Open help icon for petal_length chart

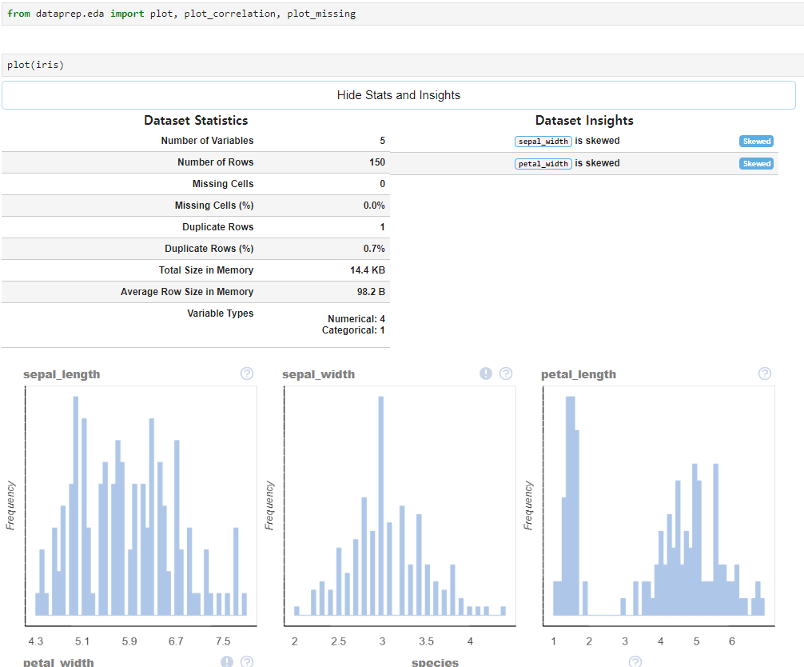(x=765, y=373)
